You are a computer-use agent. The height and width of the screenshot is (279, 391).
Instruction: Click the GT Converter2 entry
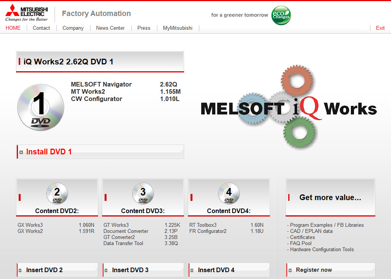[x=119, y=237]
